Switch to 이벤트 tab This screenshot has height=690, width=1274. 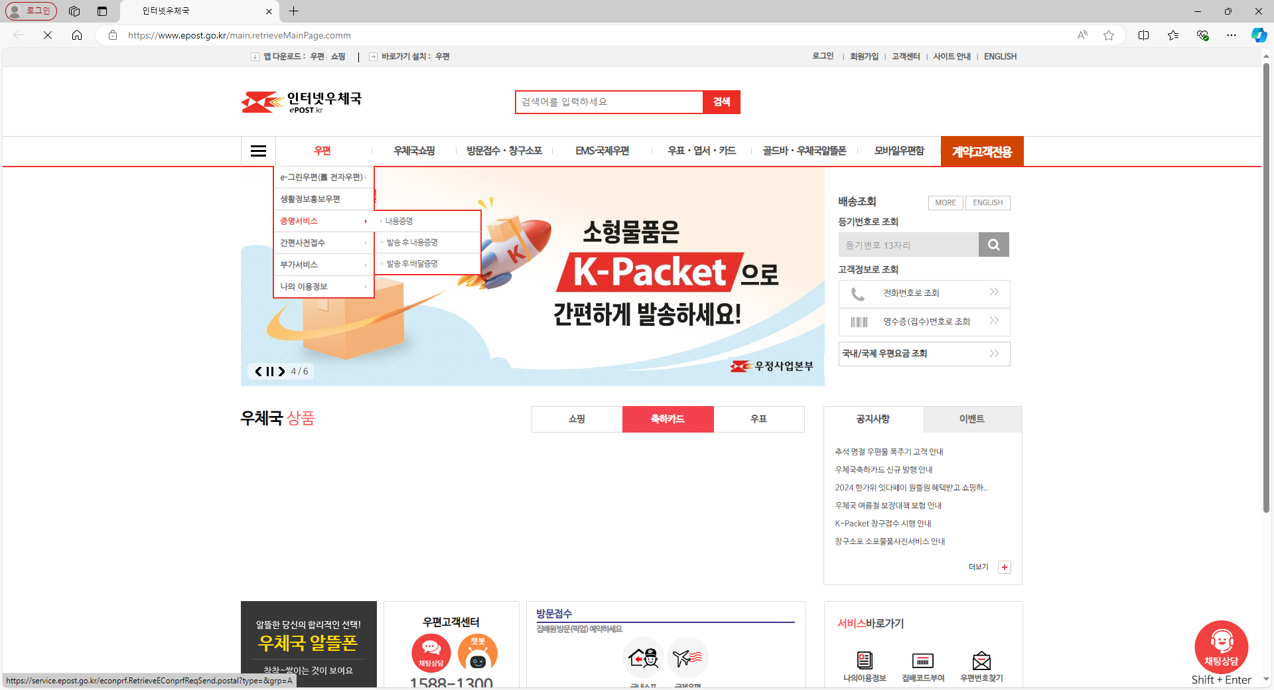pos(972,419)
